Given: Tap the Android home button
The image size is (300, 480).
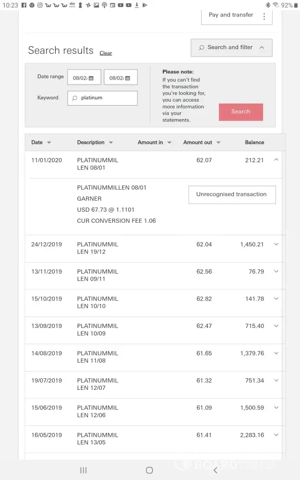Looking at the screenshot, I should click(x=149, y=470).
